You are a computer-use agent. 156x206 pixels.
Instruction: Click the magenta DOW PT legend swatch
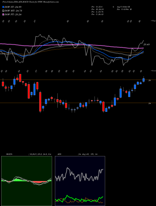tap(3, 15)
